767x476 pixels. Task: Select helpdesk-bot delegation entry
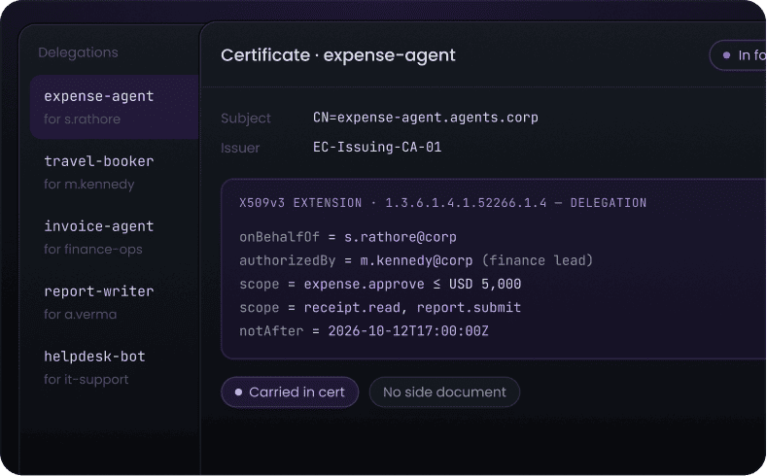click(116, 367)
